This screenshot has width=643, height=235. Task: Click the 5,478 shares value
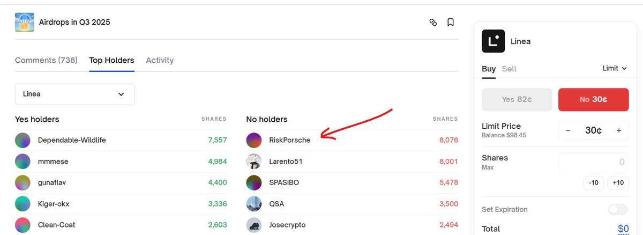(448, 182)
